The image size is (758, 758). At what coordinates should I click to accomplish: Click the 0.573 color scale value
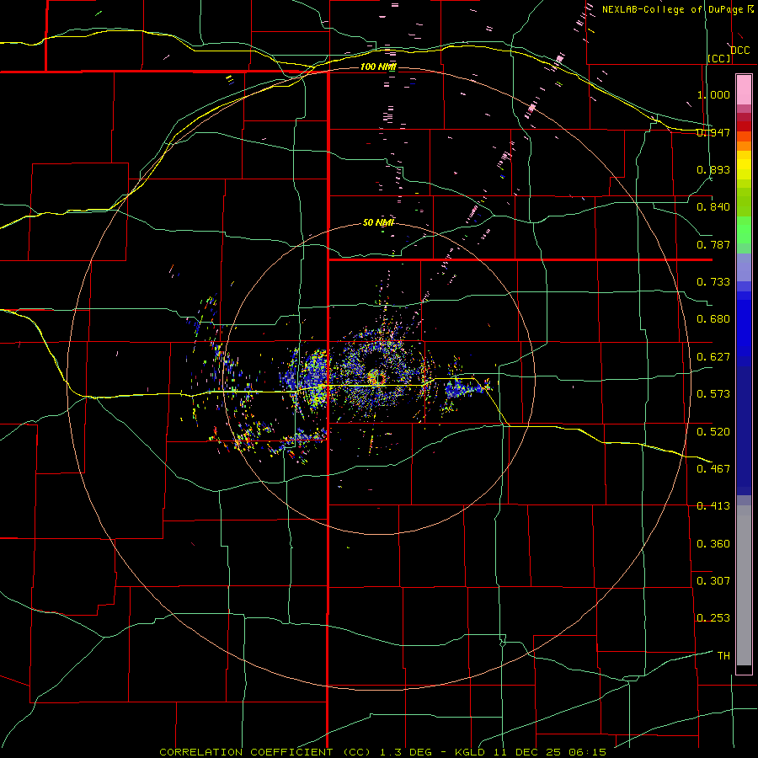point(713,394)
